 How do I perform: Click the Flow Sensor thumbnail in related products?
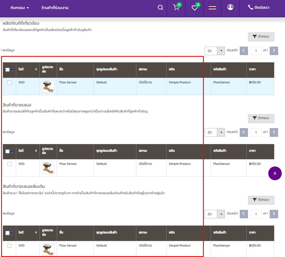pyautogui.click(x=48, y=86)
